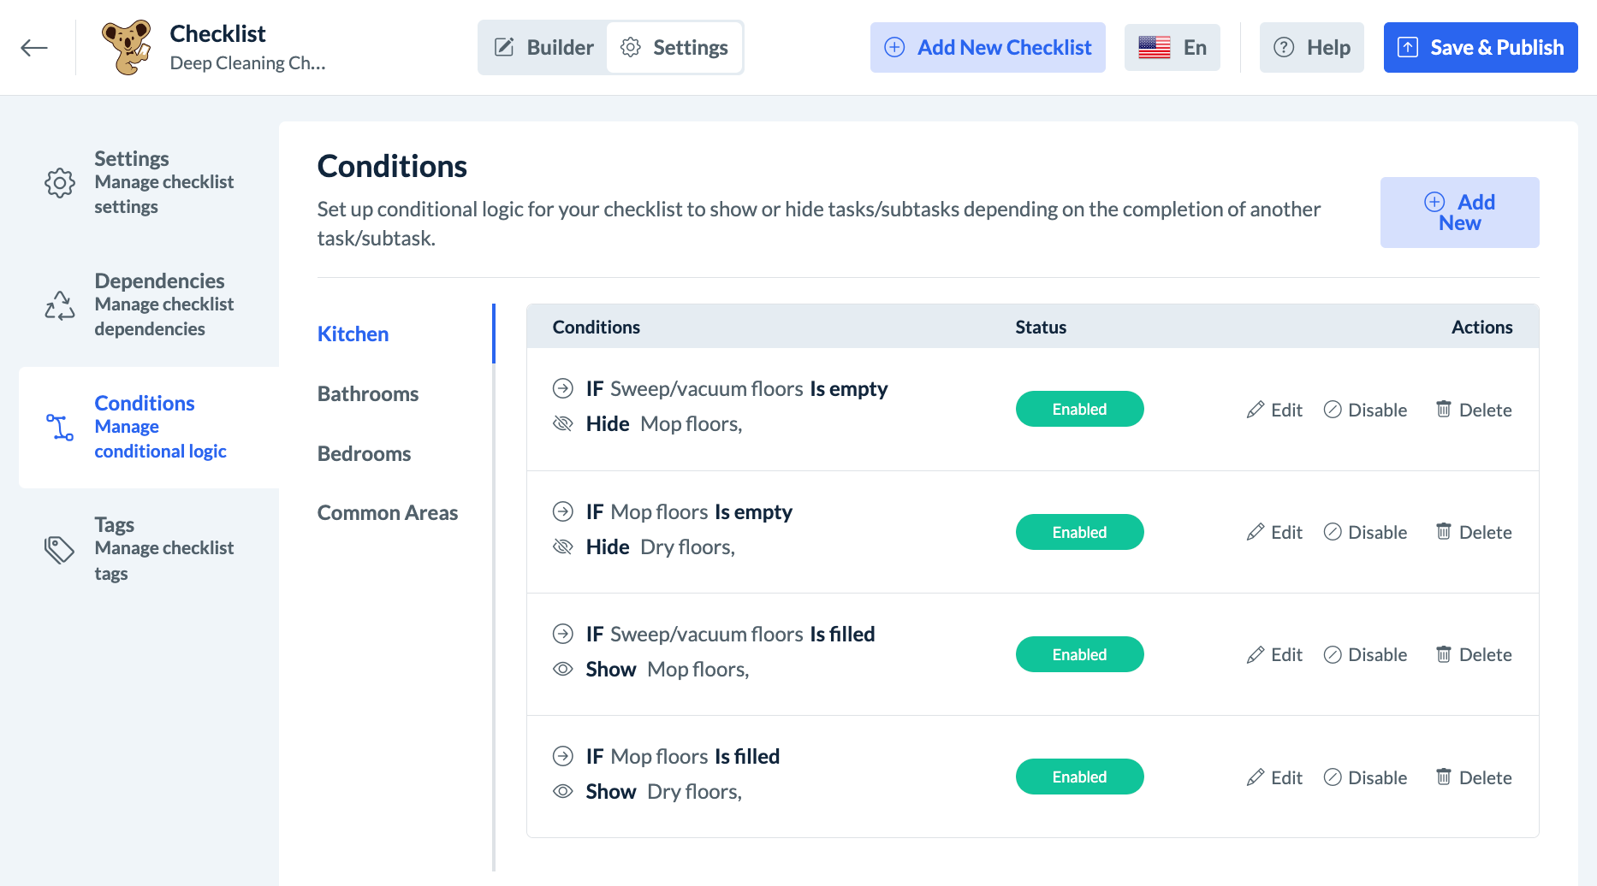This screenshot has width=1597, height=886.
Task: Open the En language dropdown
Action: click(x=1172, y=48)
